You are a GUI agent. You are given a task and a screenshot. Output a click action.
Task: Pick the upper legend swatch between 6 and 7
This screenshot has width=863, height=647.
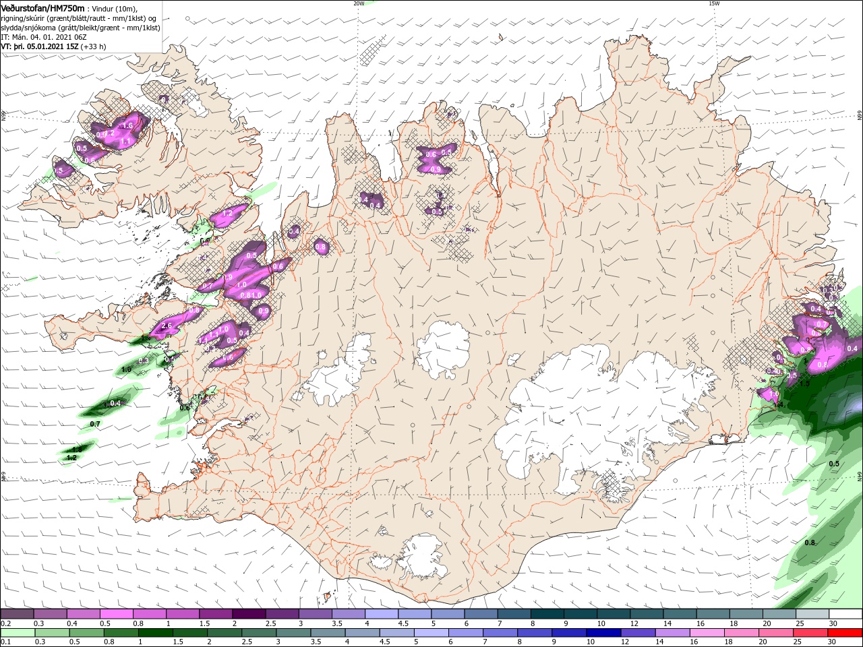[481, 614]
